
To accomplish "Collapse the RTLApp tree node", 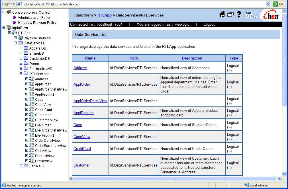I will 10,33.
